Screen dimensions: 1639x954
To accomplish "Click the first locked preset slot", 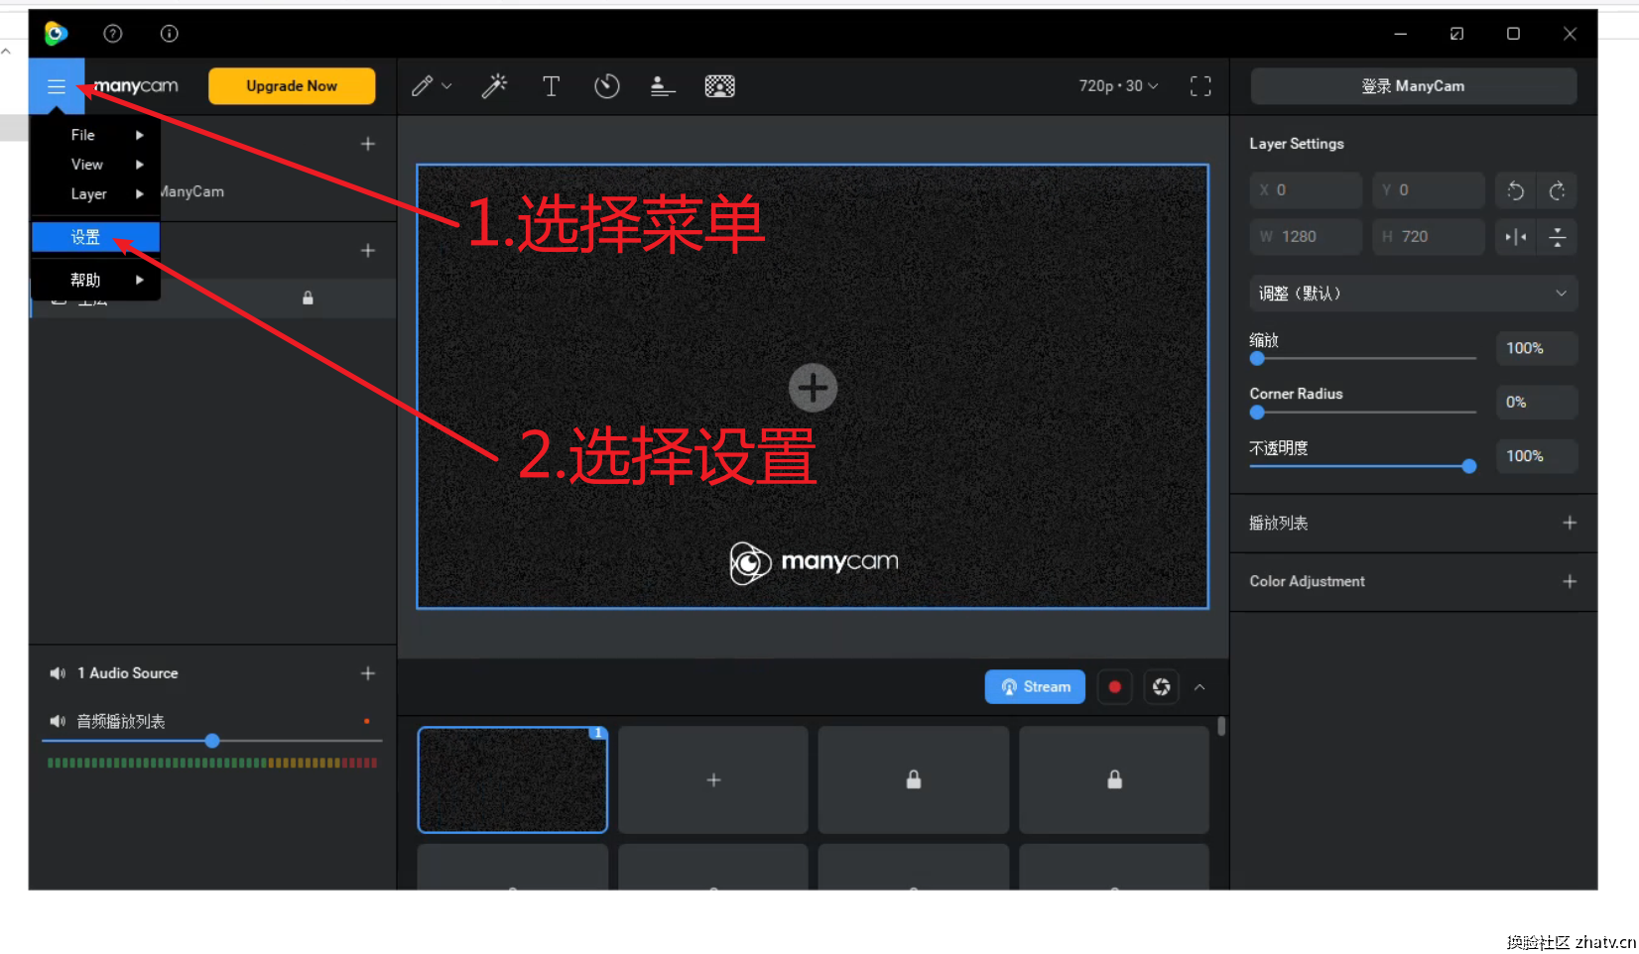I will 914,780.
